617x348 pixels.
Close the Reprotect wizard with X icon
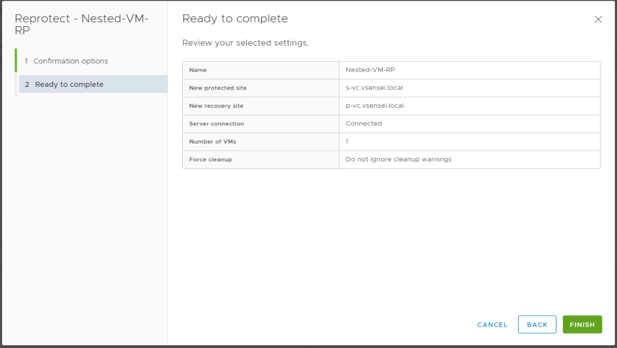[598, 20]
